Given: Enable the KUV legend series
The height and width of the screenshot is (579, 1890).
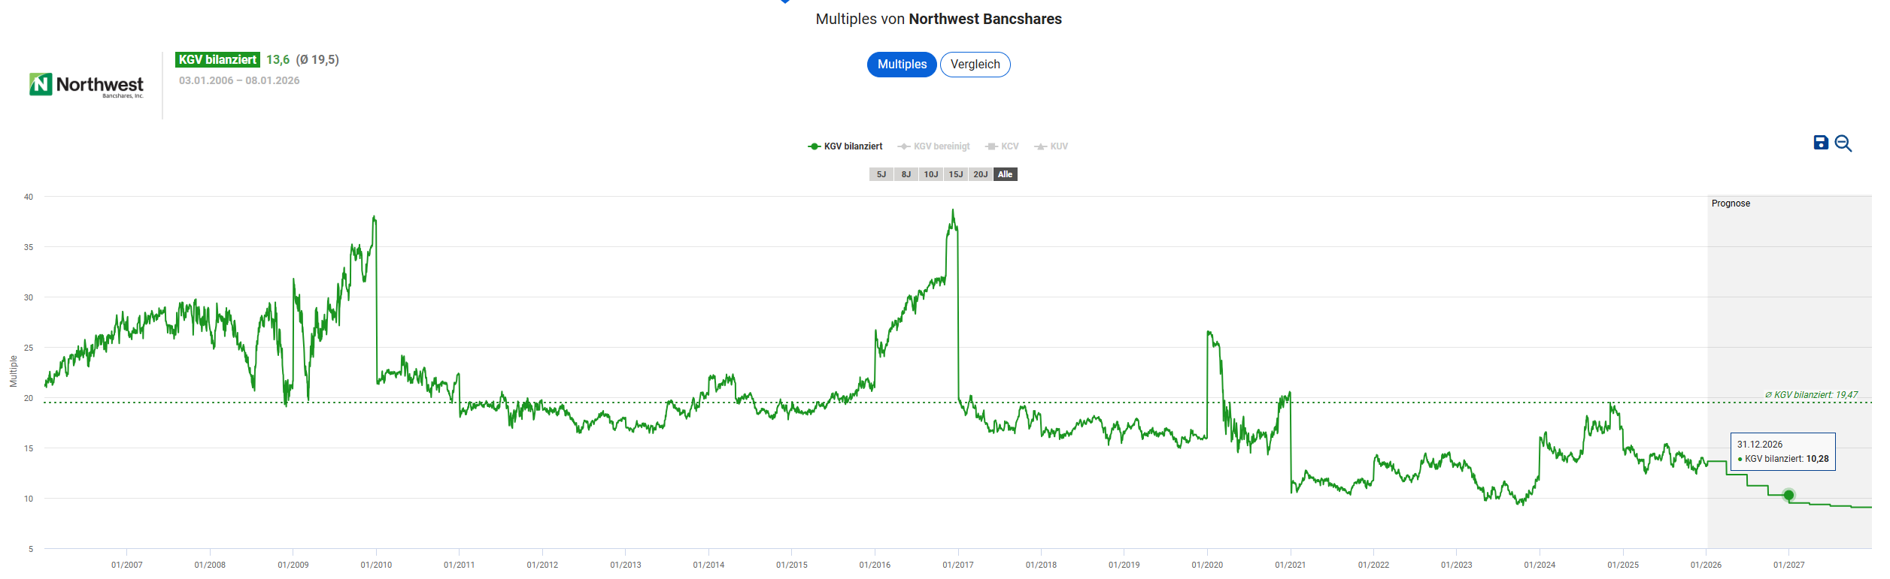Looking at the screenshot, I should point(1051,146).
